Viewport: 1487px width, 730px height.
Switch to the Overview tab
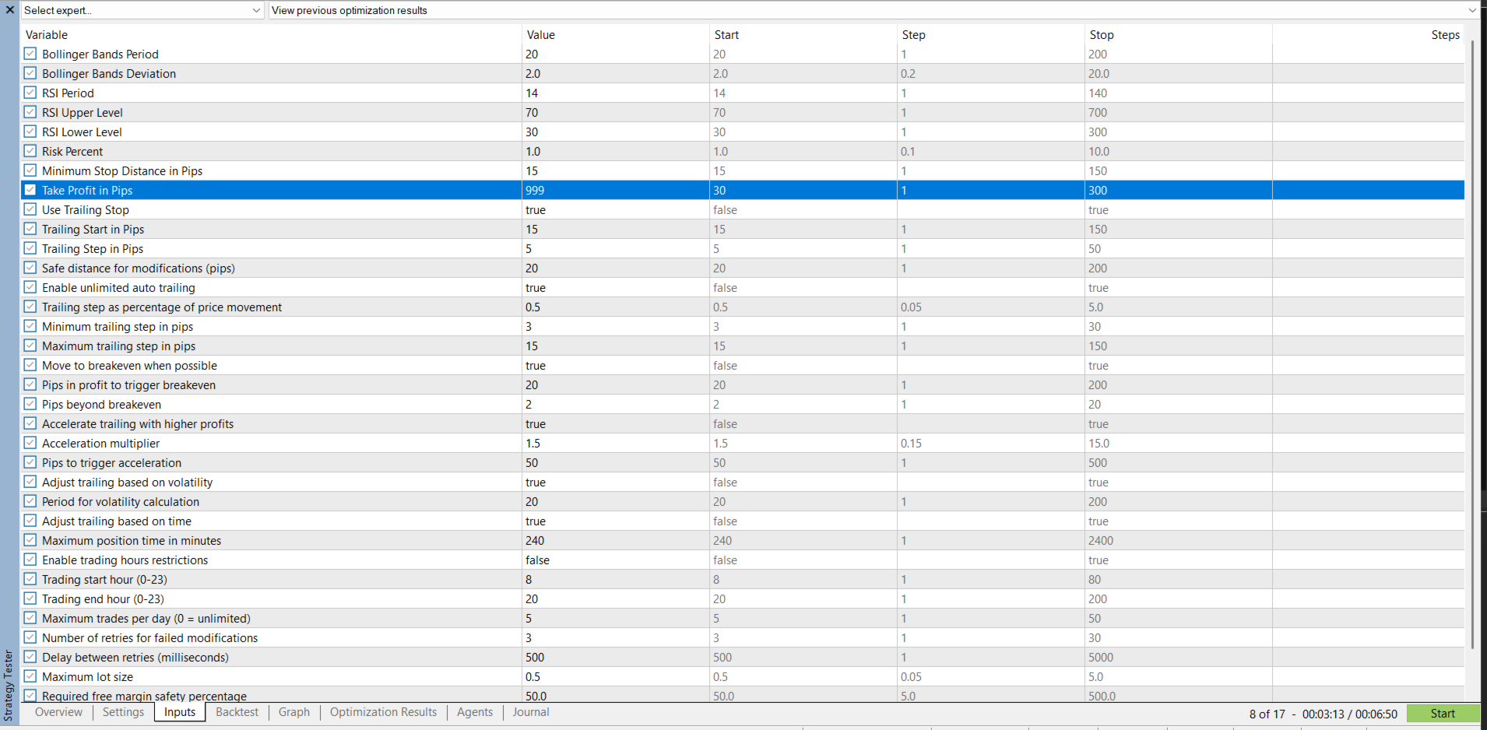(x=58, y=712)
